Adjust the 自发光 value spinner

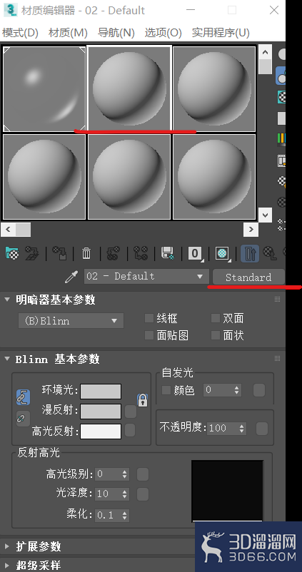[237, 390]
